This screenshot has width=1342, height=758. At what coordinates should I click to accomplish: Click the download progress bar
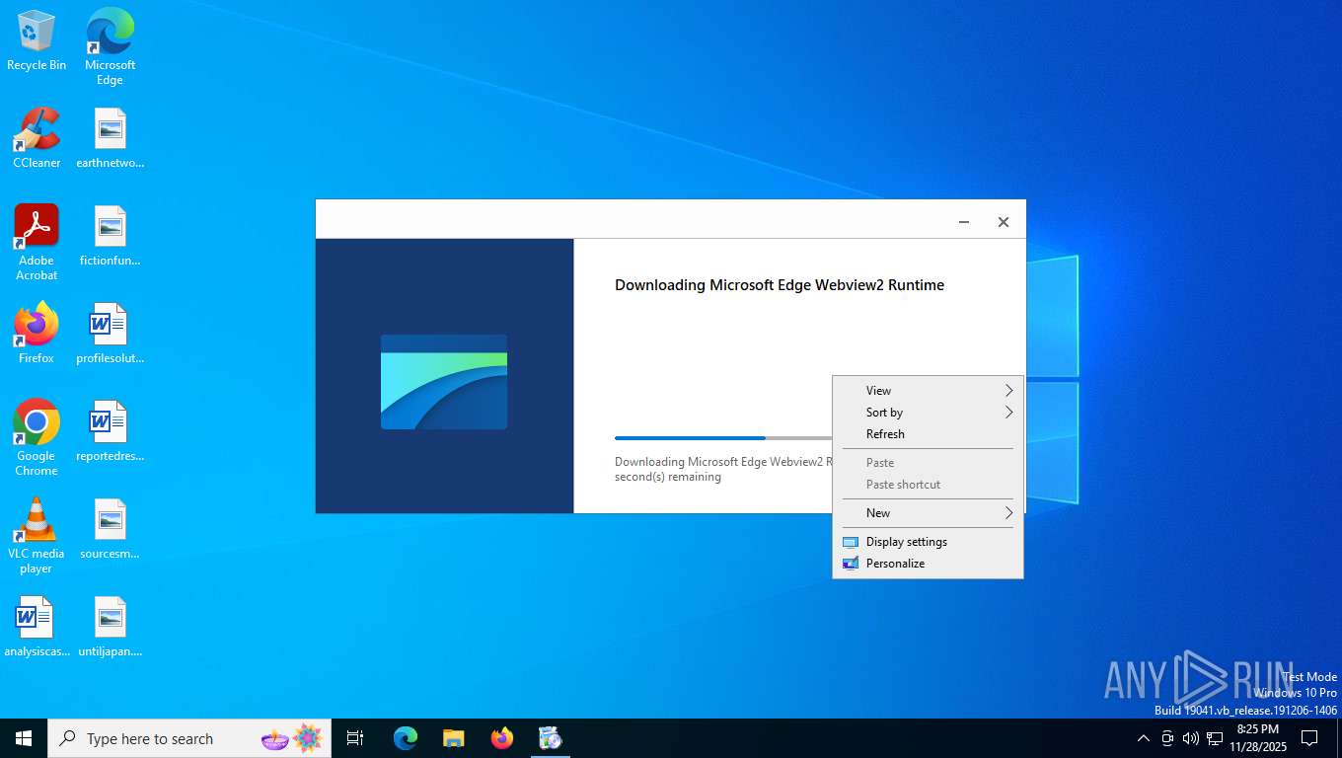pyautogui.click(x=723, y=437)
